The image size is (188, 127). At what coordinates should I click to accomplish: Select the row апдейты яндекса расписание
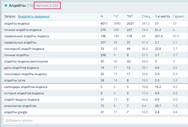pyautogui.click(x=95, y=61)
